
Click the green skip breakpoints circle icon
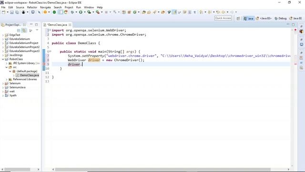click(x=54, y=12)
